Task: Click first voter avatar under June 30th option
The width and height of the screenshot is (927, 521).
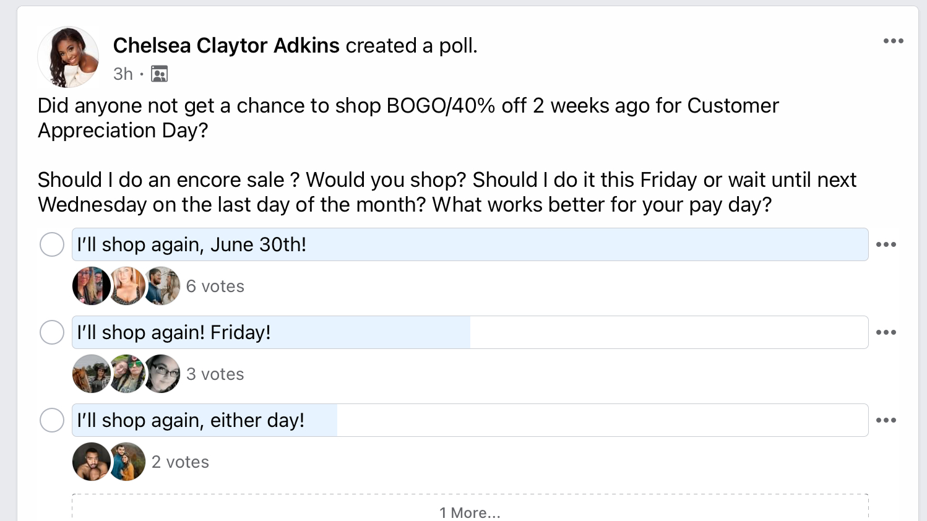Action: tap(92, 286)
